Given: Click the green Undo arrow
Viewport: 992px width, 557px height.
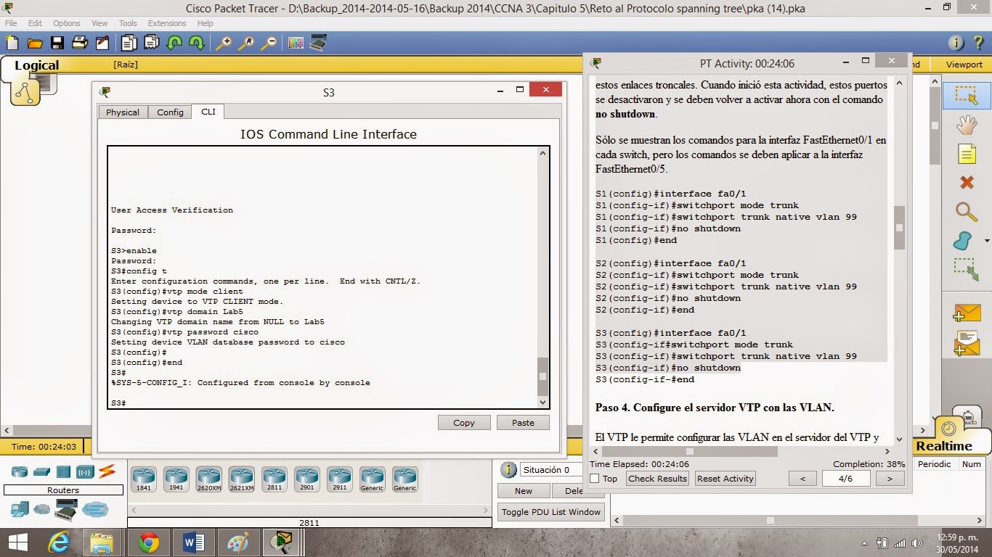Looking at the screenshot, I should (x=174, y=43).
